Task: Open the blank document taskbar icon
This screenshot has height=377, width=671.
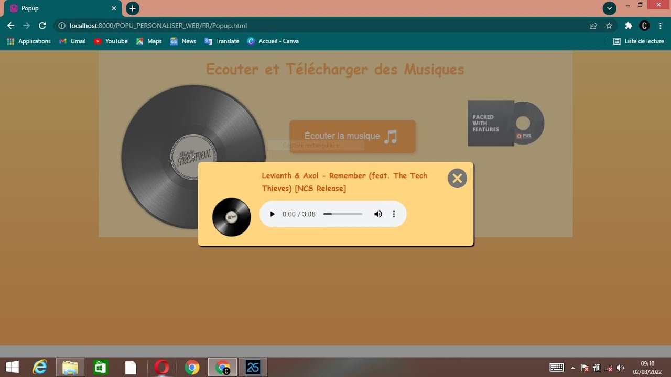Action: (x=131, y=368)
